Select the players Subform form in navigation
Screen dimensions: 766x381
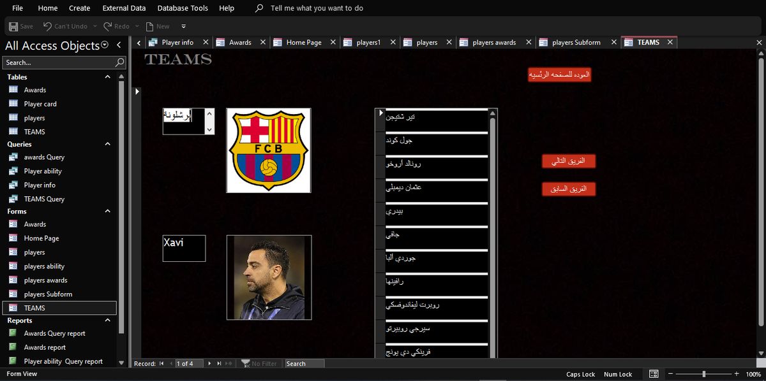[x=60, y=294]
